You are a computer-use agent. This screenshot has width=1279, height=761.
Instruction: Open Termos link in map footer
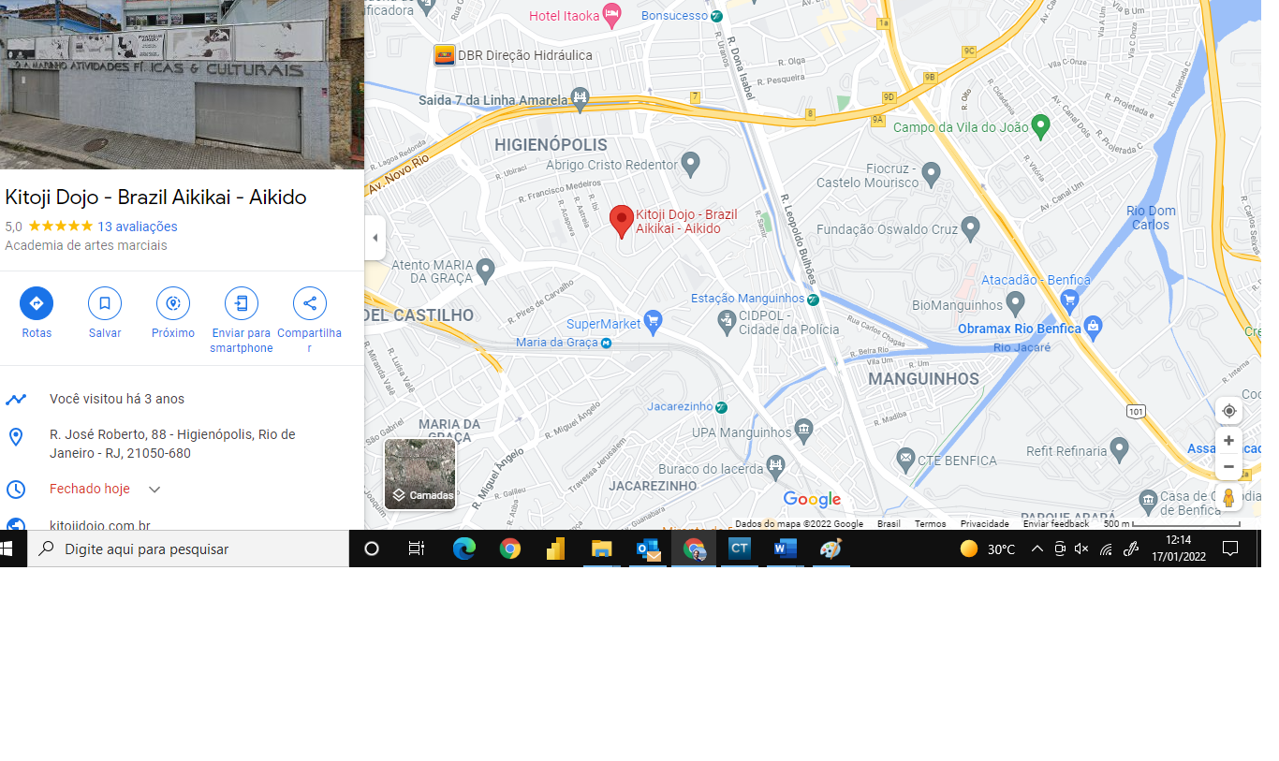tap(930, 524)
